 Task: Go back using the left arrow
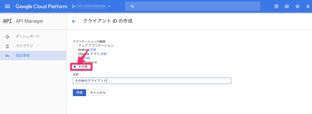click(74, 21)
